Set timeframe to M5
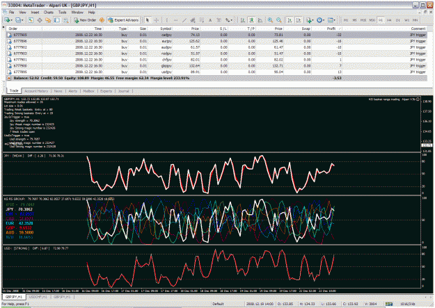 click(354, 20)
